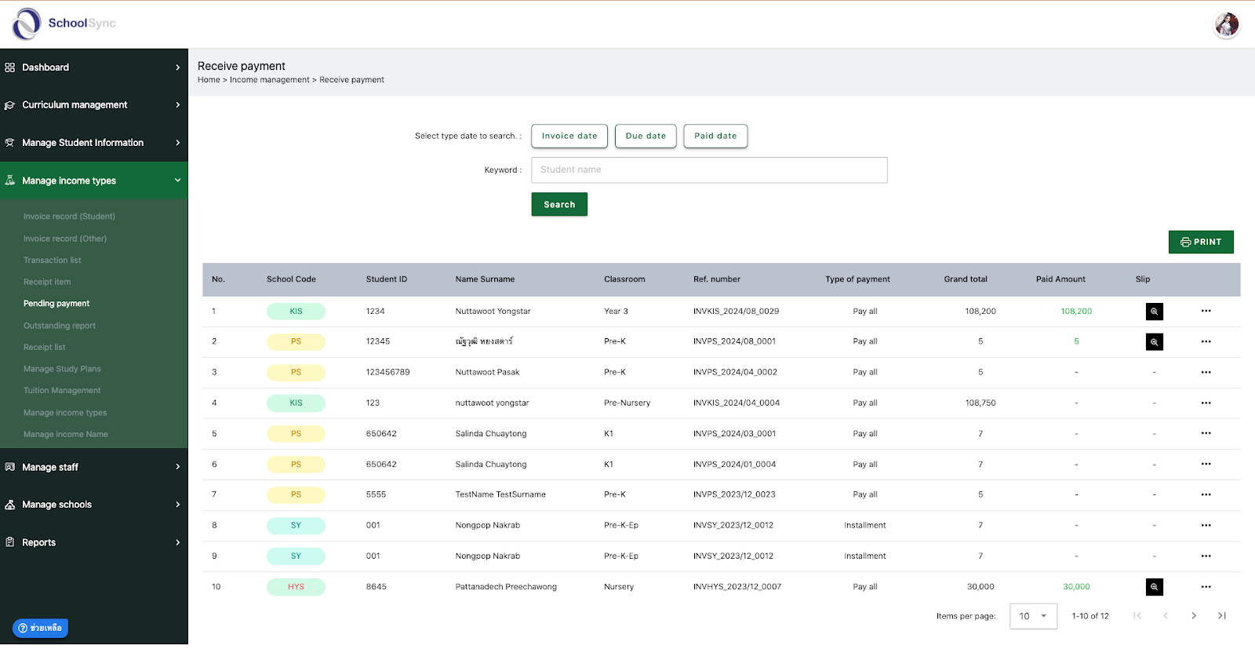Expand the Dashboard menu
The width and height of the screenshot is (1255, 649).
(x=94, y=67)
